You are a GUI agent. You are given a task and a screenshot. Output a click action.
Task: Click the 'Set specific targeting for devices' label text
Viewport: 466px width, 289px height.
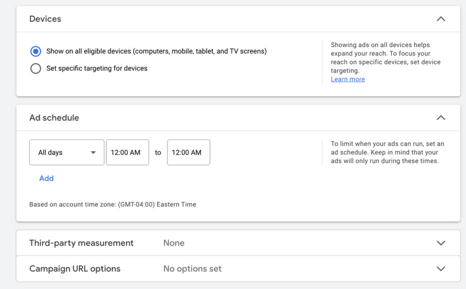pos(97,69)
